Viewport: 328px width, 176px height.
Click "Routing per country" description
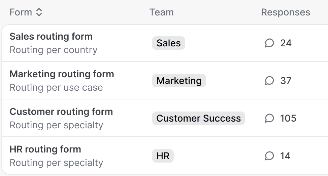[53, 50]
